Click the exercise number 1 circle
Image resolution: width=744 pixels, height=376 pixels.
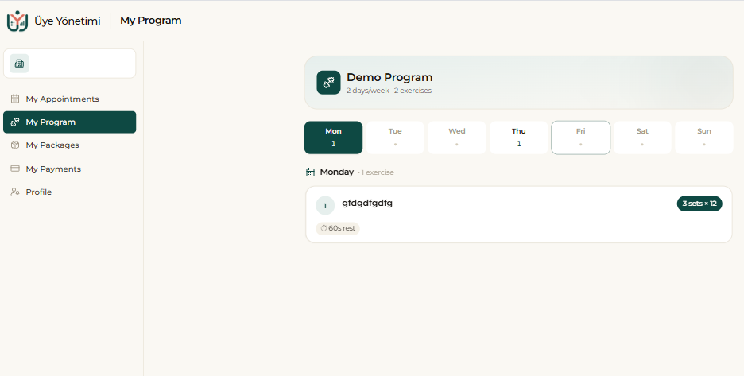pyautogui.click(x=325, y=206)
